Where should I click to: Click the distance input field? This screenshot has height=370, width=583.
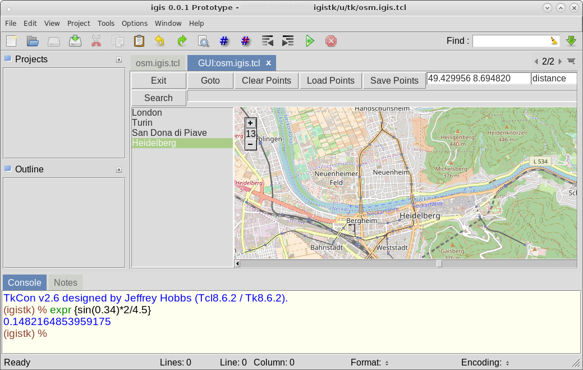[554, 79]
